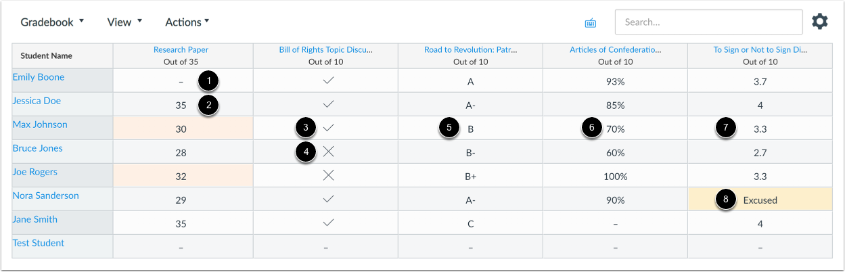Open the Research Paper assignment column header
The height and width of the screenshot is (272, 845).
click(x=181, y=50)
